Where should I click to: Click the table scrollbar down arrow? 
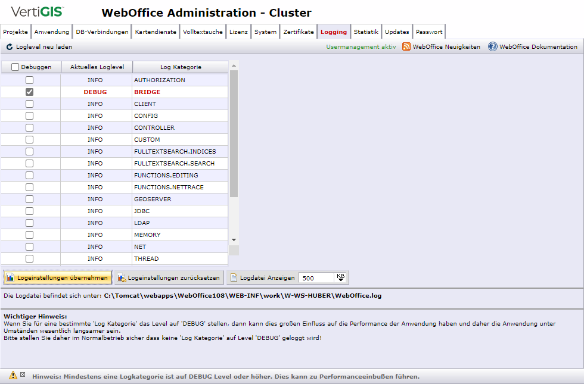pyautogui.click(x=234, y=240)
